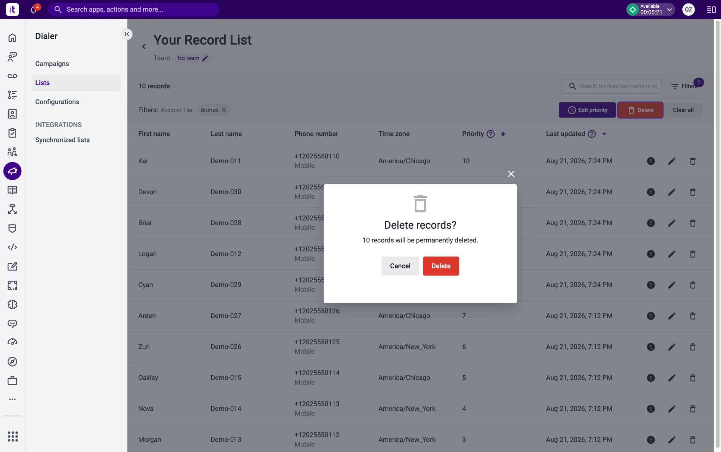Screen dimensions: 721x452
Task: Click the Talkdesk logo in top bar
Action: click(12, 9)
